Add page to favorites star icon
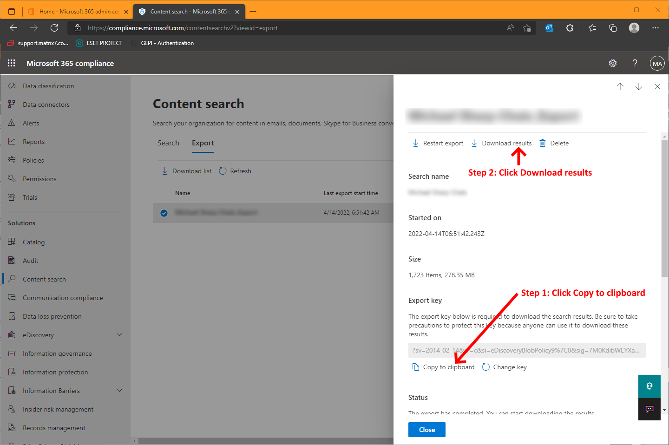This screenshot has height=445, width=669. point(527,28)
